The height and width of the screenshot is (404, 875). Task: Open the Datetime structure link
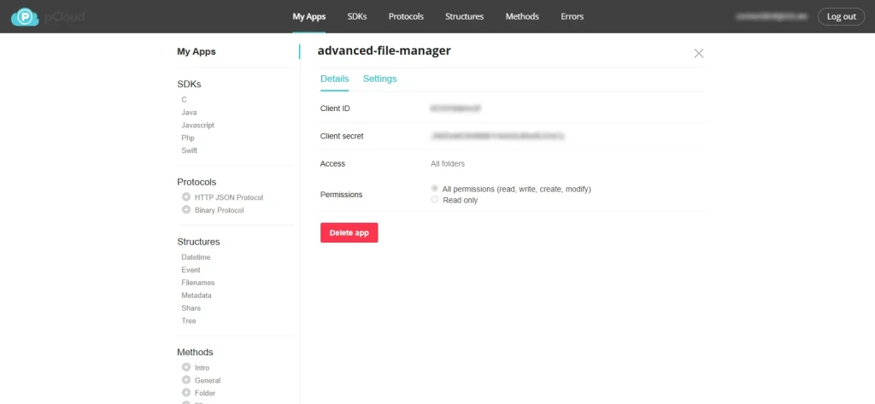[196, 257]
